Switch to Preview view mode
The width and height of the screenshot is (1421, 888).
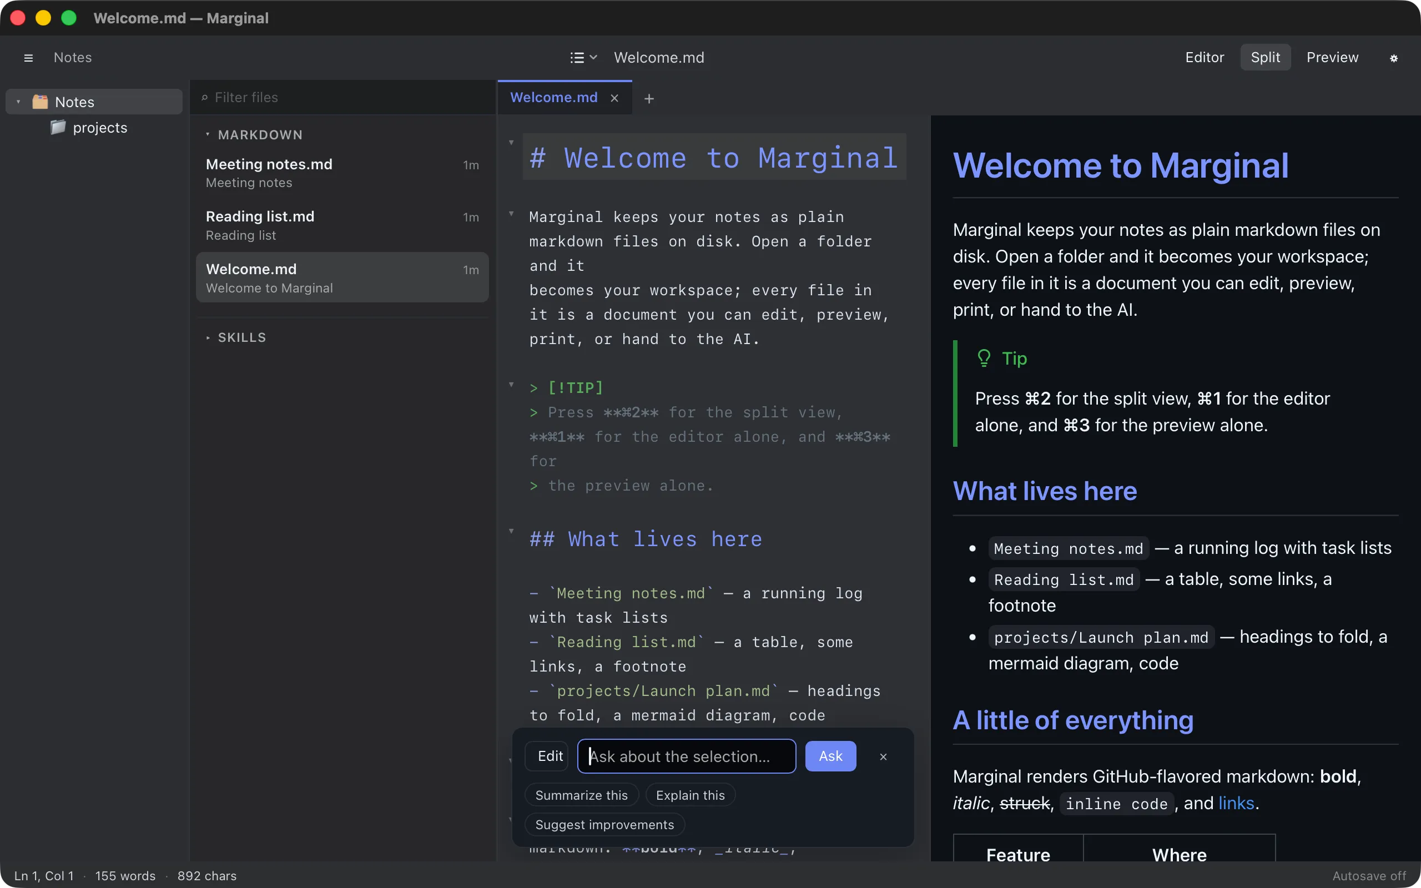pyautogui.click(x=1332, y=57)
